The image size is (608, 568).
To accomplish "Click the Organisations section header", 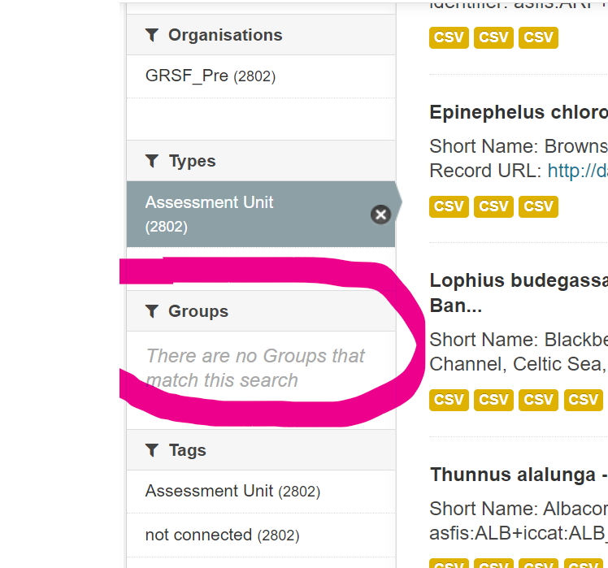I will pyautogui.click(x=224, y=35).
